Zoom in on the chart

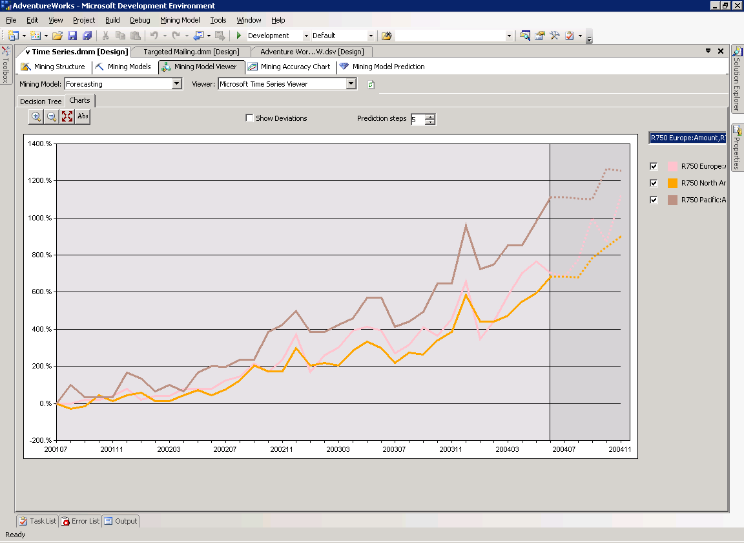(36, 116)
